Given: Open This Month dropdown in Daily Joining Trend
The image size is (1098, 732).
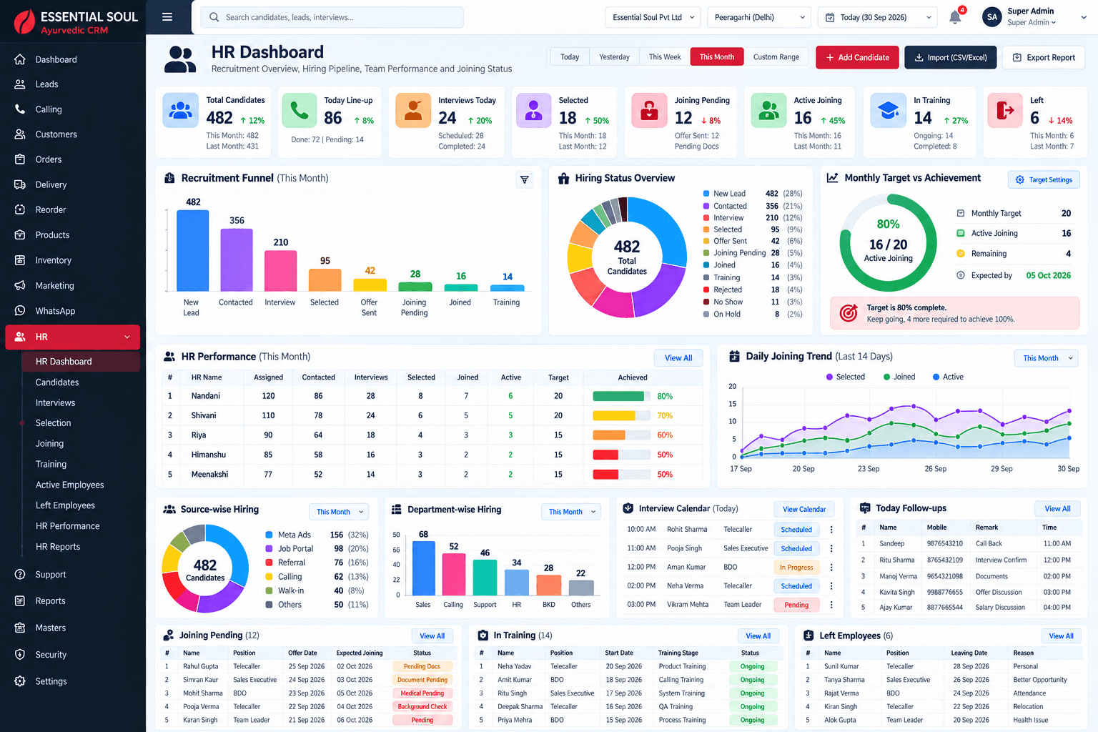Looking at the screenshot, I should point(1047,358).
